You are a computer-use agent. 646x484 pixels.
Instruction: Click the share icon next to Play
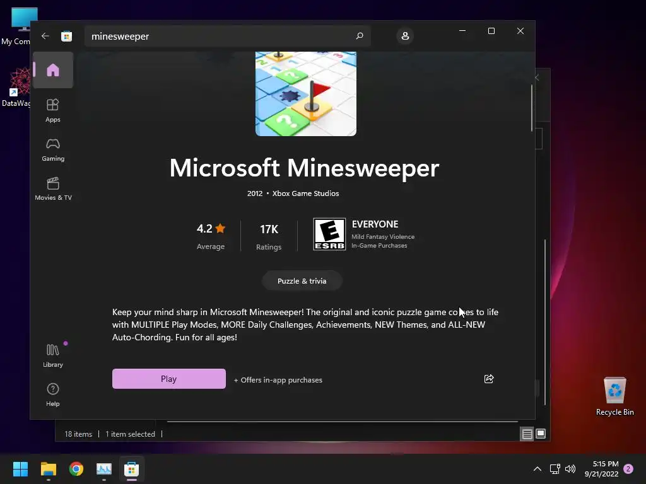coord(489,379)
